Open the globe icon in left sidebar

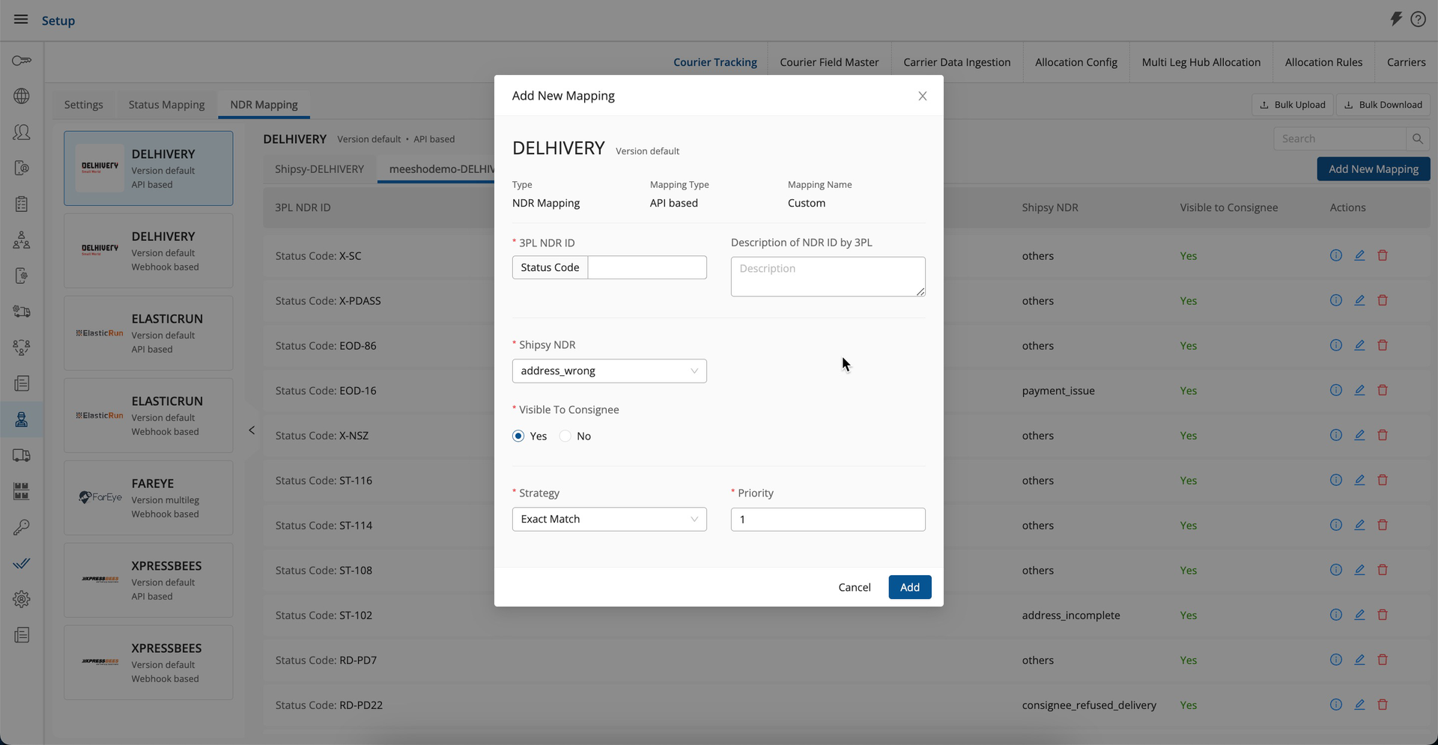click(x=22, y=96)
